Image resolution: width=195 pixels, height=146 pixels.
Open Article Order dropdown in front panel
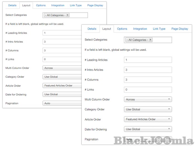point(148,119)
